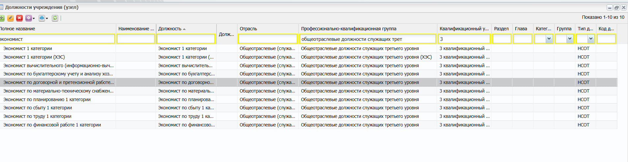Click the green add record icon
This screenshot has height=162, width=628.
2,18
